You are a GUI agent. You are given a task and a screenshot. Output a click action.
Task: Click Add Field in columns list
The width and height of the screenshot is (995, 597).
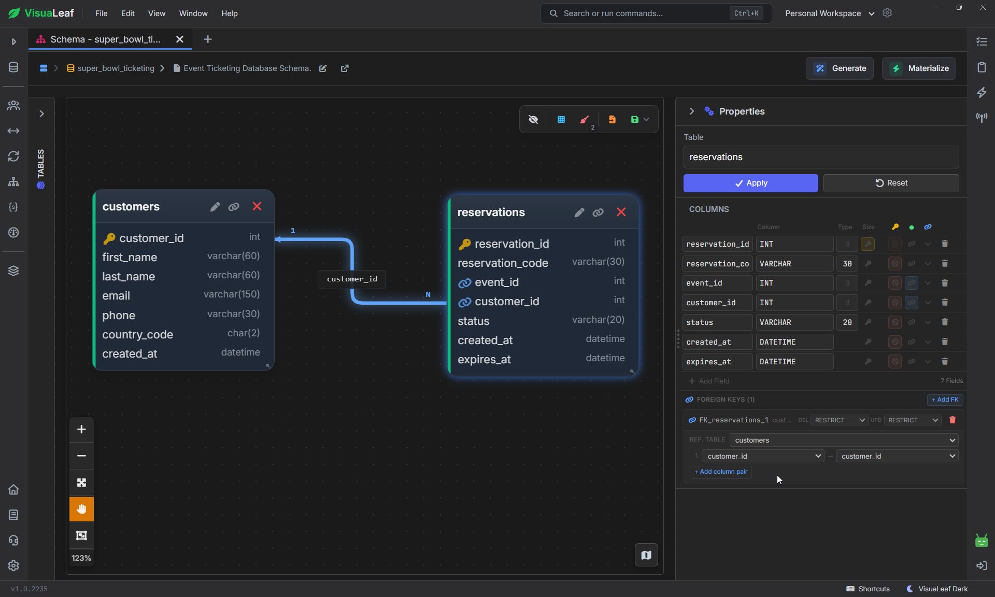click(x=709, y=381)
